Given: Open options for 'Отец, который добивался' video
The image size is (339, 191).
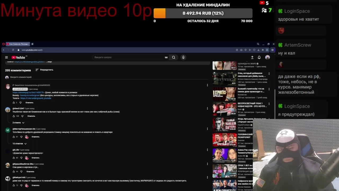Looking at the screenshot, I should [269, 74].
